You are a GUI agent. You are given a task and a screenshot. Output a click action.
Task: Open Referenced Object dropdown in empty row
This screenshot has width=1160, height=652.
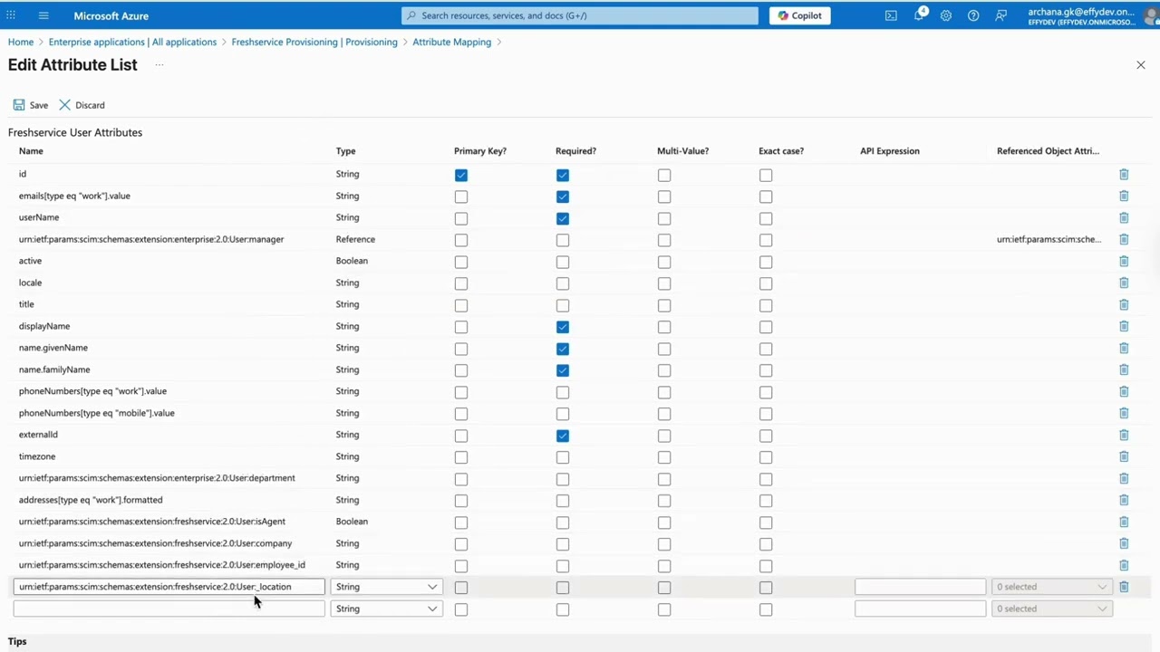click(1051, 609)
